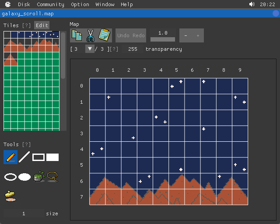Viewport: 280px width, 224px height.
Task: Open the Option menu
Action: pyautogui.click(x=80, y=4)
